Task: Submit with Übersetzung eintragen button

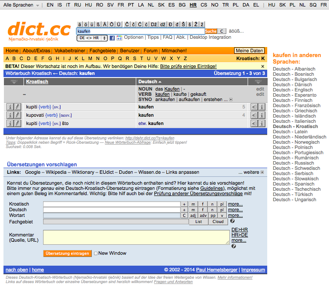Action: [67, 253]
